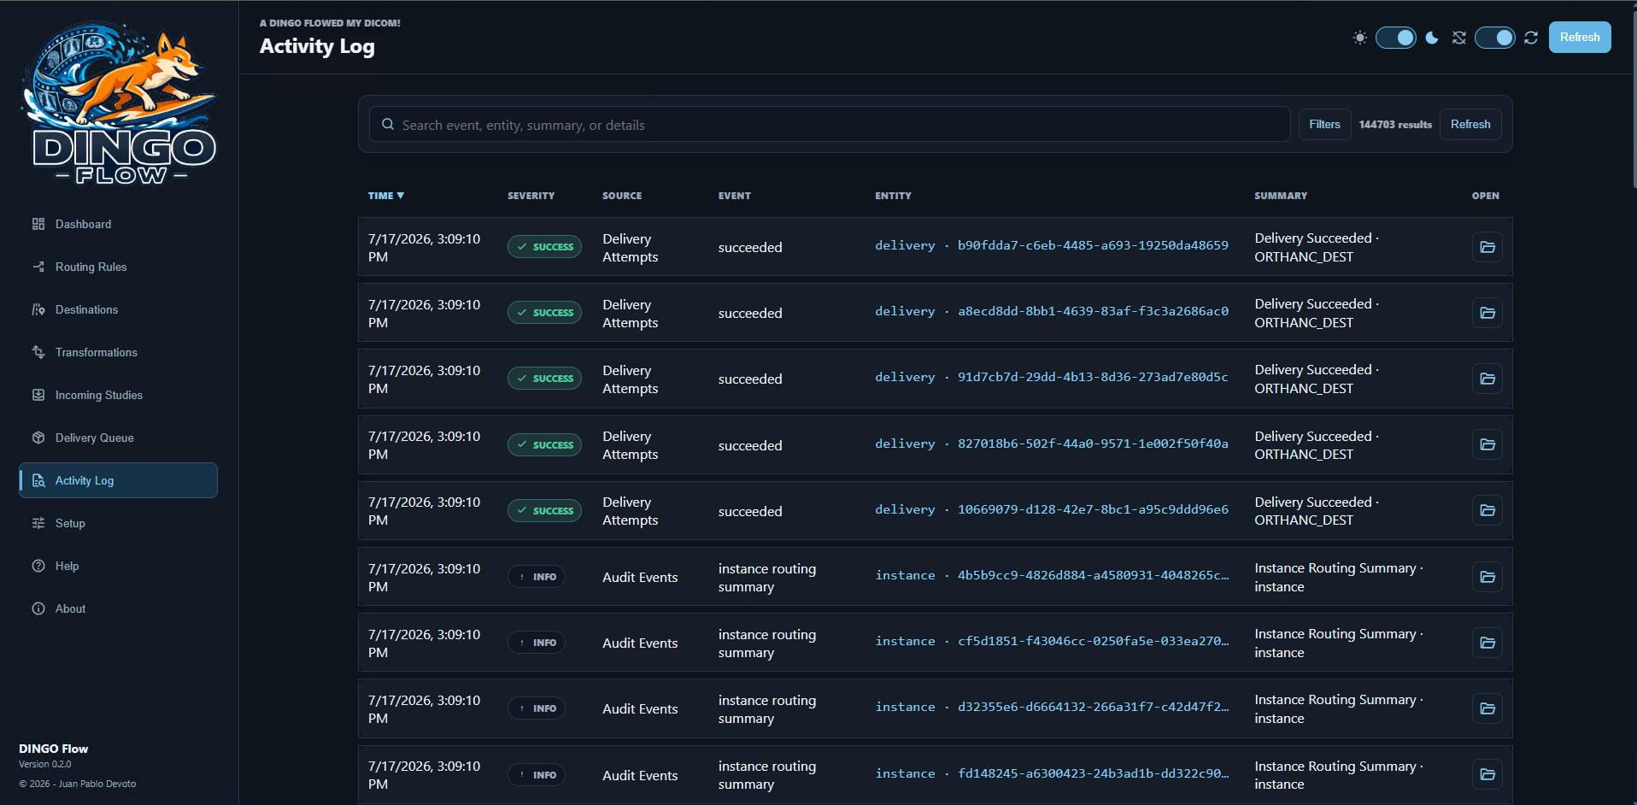Image resolution: width=1637 pixels, height=805 pixels.
Task: Click the 144703 results count
Action: [x=1395, y=125]
